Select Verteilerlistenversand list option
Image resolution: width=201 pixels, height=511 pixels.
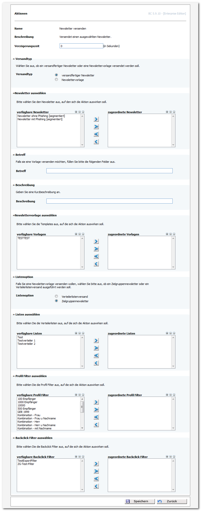pyautogui.click(x=56, y=296)
